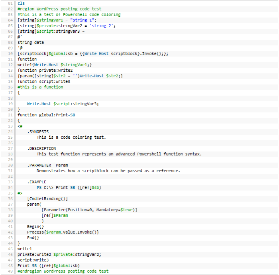Viewport: 279px width, 275px height.
Task: Click the Process{$Param.Value.Invoke()} line
Action: (63, 232)
